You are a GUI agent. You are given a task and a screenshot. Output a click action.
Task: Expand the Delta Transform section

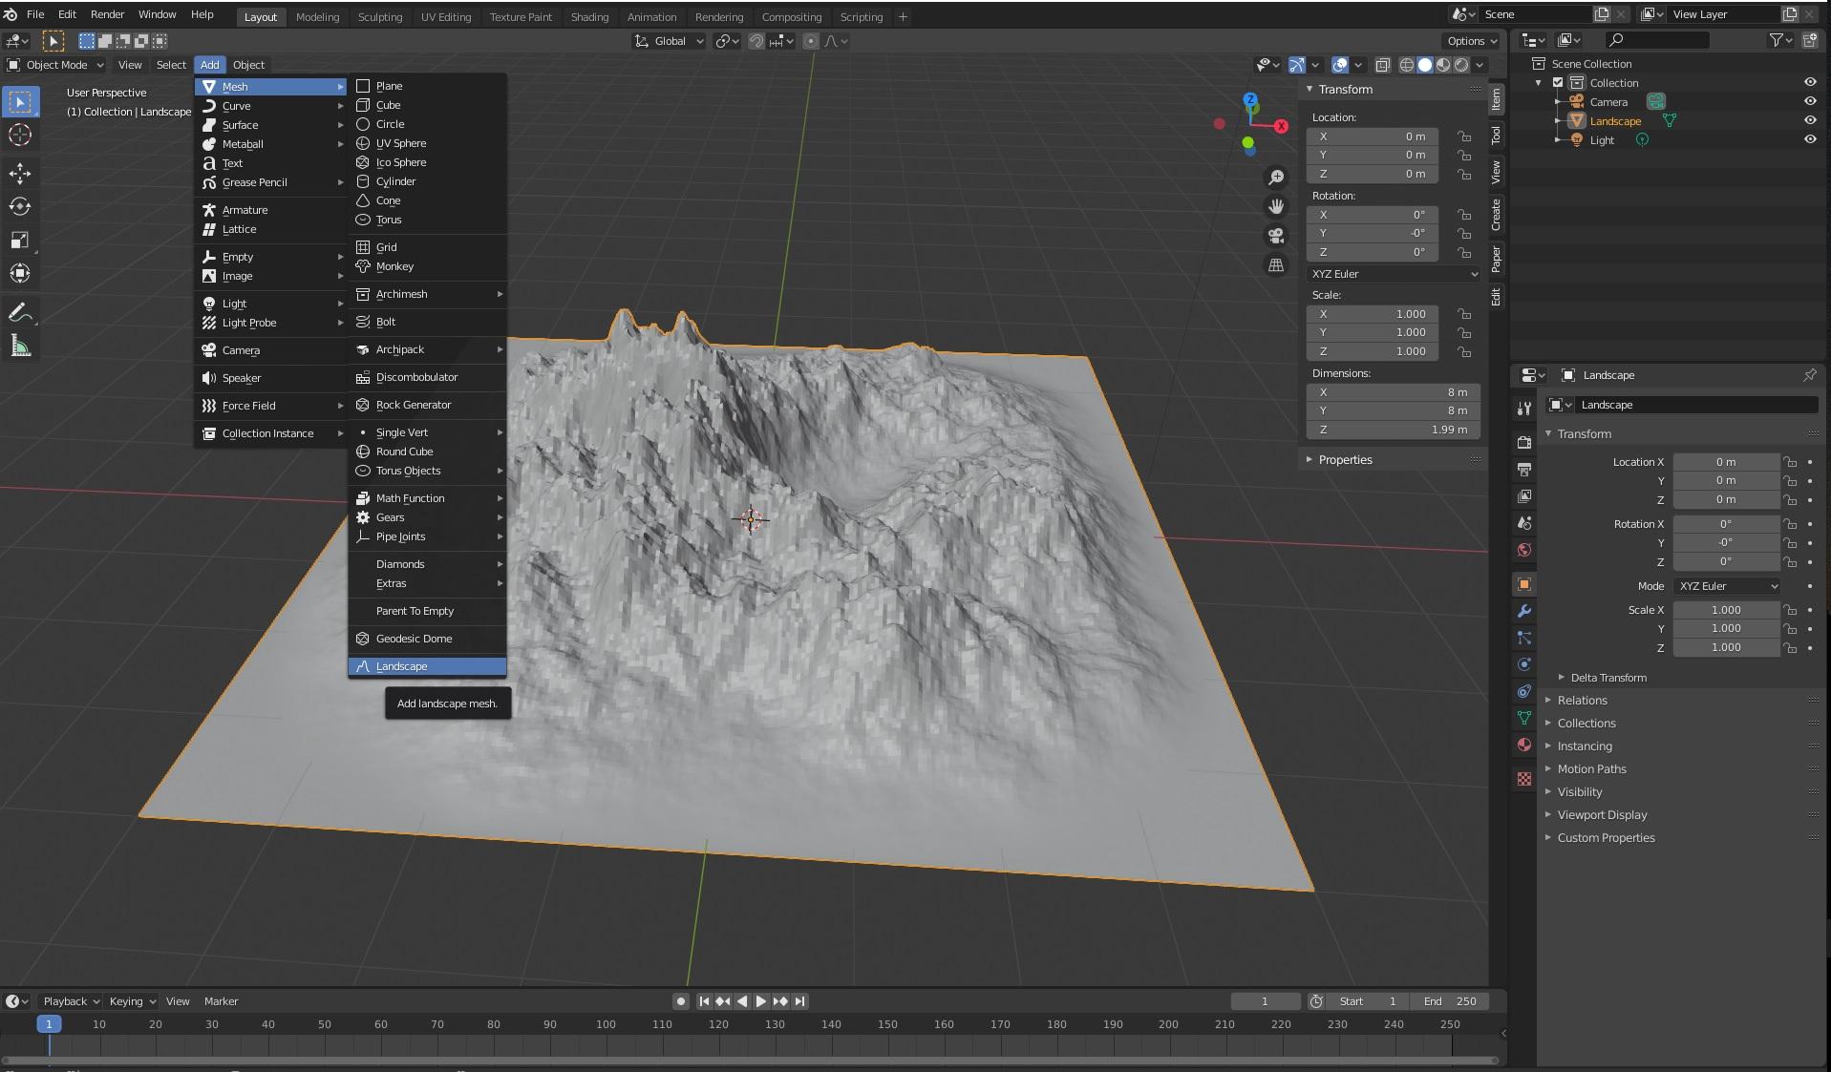pos(1607,678)
